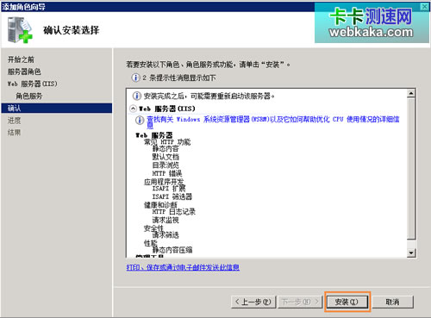Screen dimensions: 431x318
Task: Click the 默认文档 entry in the list
Action: click(166, 157)
